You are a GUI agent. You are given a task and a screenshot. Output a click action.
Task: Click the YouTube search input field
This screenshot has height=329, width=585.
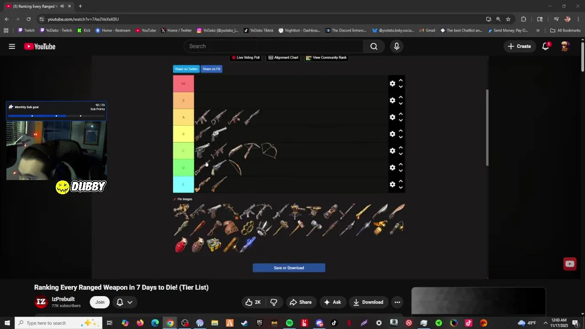(x=274, y=46)
